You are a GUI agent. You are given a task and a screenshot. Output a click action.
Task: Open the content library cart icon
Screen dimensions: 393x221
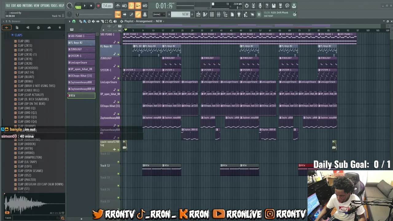coord(259,14)
